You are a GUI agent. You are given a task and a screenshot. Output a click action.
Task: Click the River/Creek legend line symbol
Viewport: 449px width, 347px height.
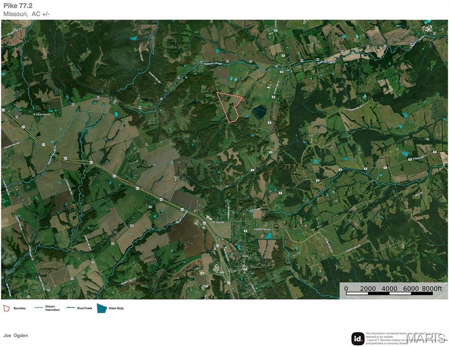point(71,308)
